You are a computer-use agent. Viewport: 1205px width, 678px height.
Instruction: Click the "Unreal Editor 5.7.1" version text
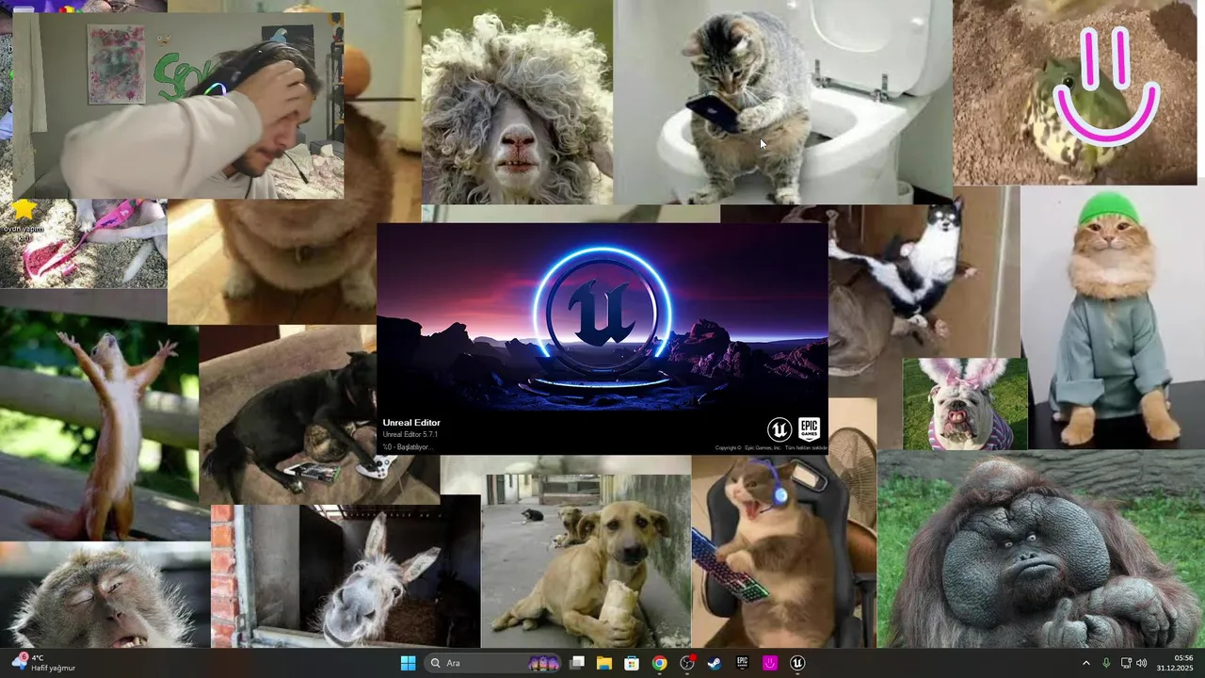coord(410,434)
